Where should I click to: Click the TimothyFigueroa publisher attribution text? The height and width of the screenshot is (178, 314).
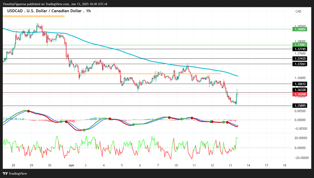click(55, 4)
